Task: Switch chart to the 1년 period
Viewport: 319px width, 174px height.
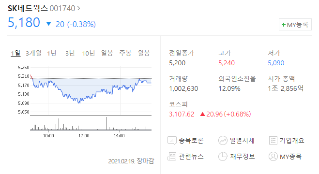Action: (x=52, y=53)
